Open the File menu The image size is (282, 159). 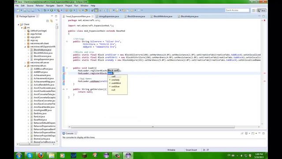[17, 6]
